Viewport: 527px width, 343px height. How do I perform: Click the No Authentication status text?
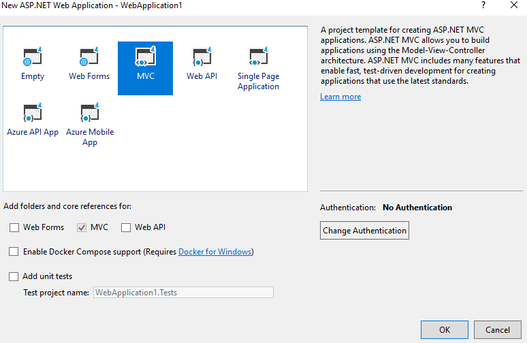(x=417, y=208)
